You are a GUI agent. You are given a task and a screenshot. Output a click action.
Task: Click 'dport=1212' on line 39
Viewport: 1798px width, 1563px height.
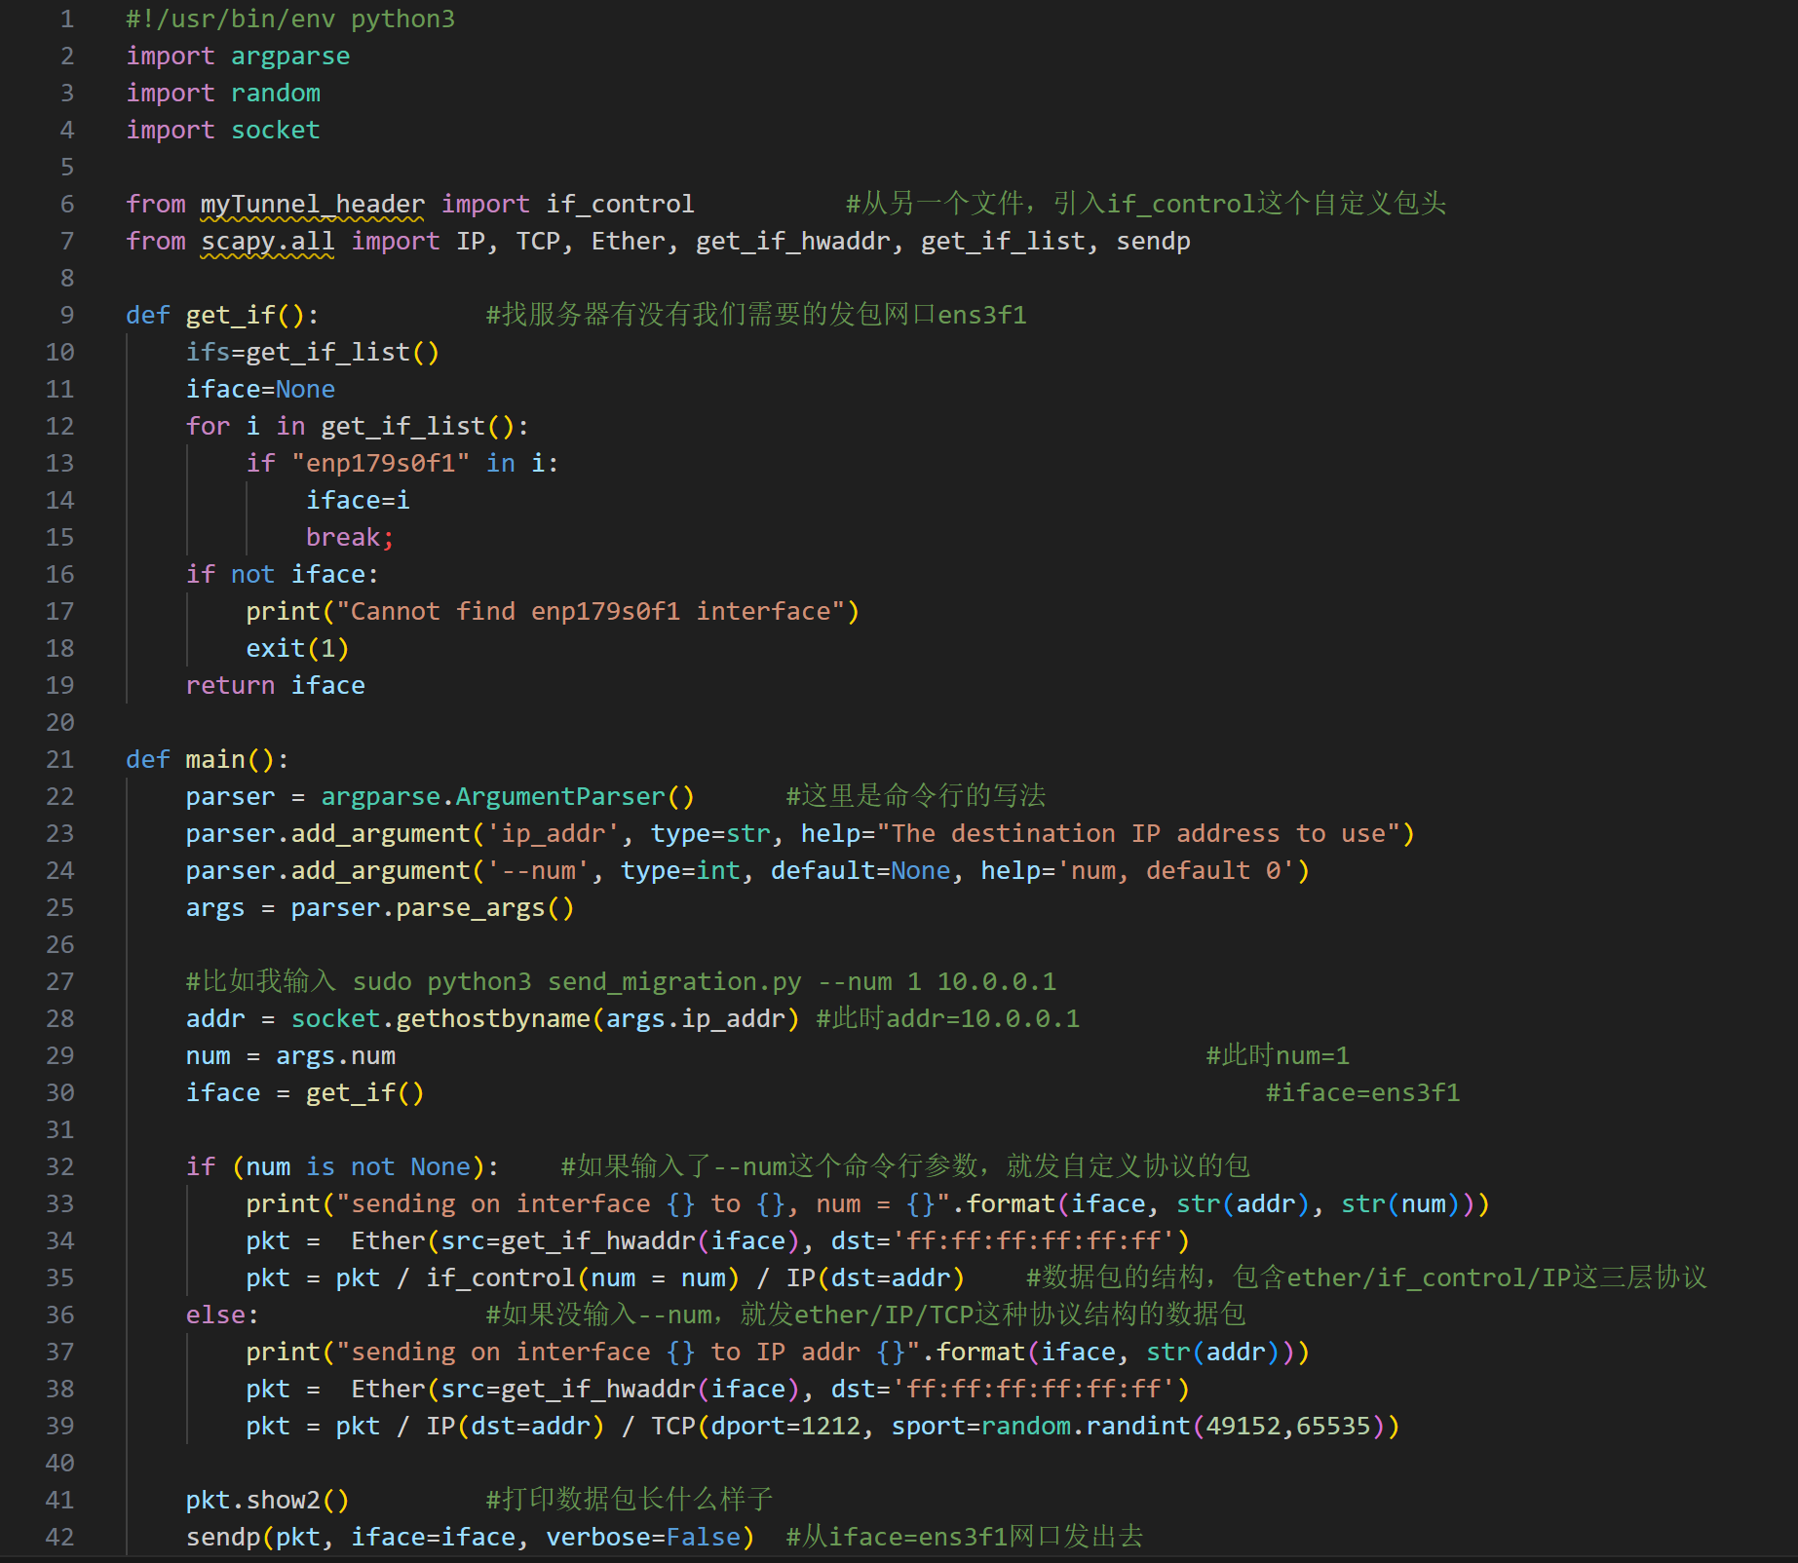(785, 1427)
